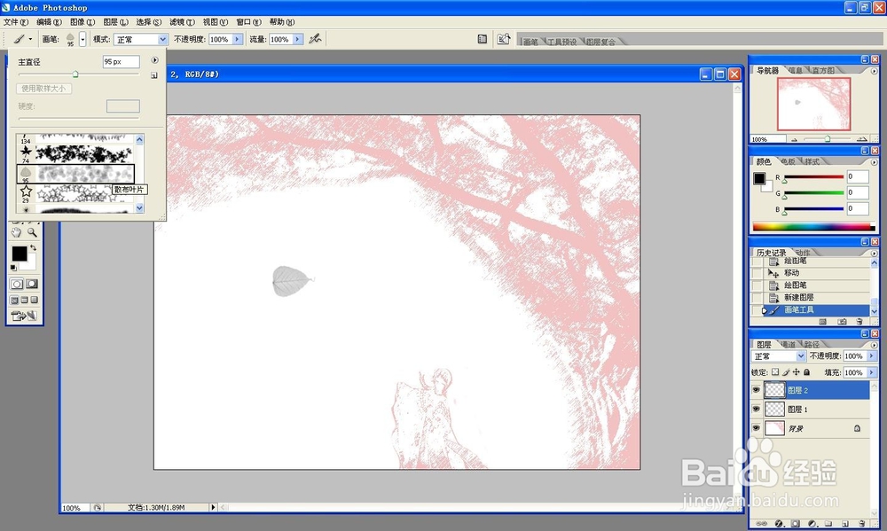Switch to Standard editing mode icon

pos(17,284)
